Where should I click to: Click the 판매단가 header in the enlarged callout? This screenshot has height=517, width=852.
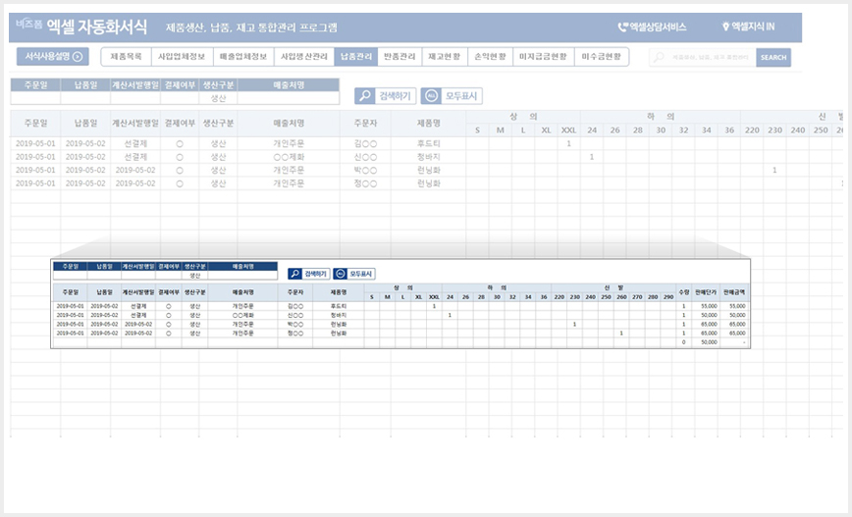[706, 292]
